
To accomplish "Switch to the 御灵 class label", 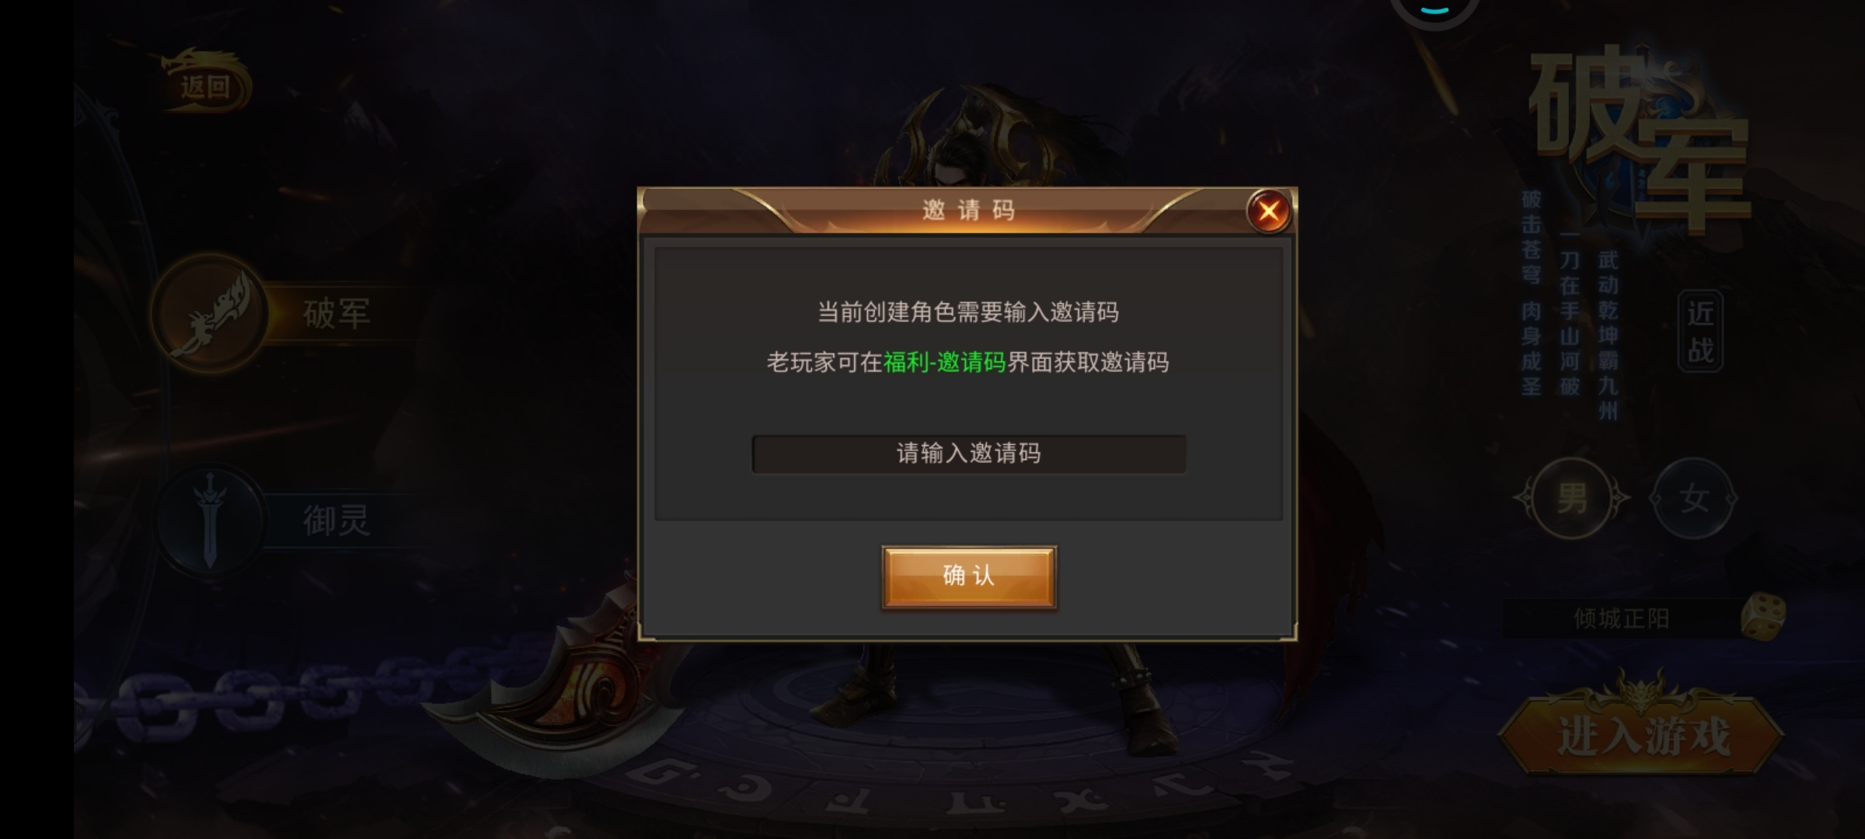I will point(336,520).
